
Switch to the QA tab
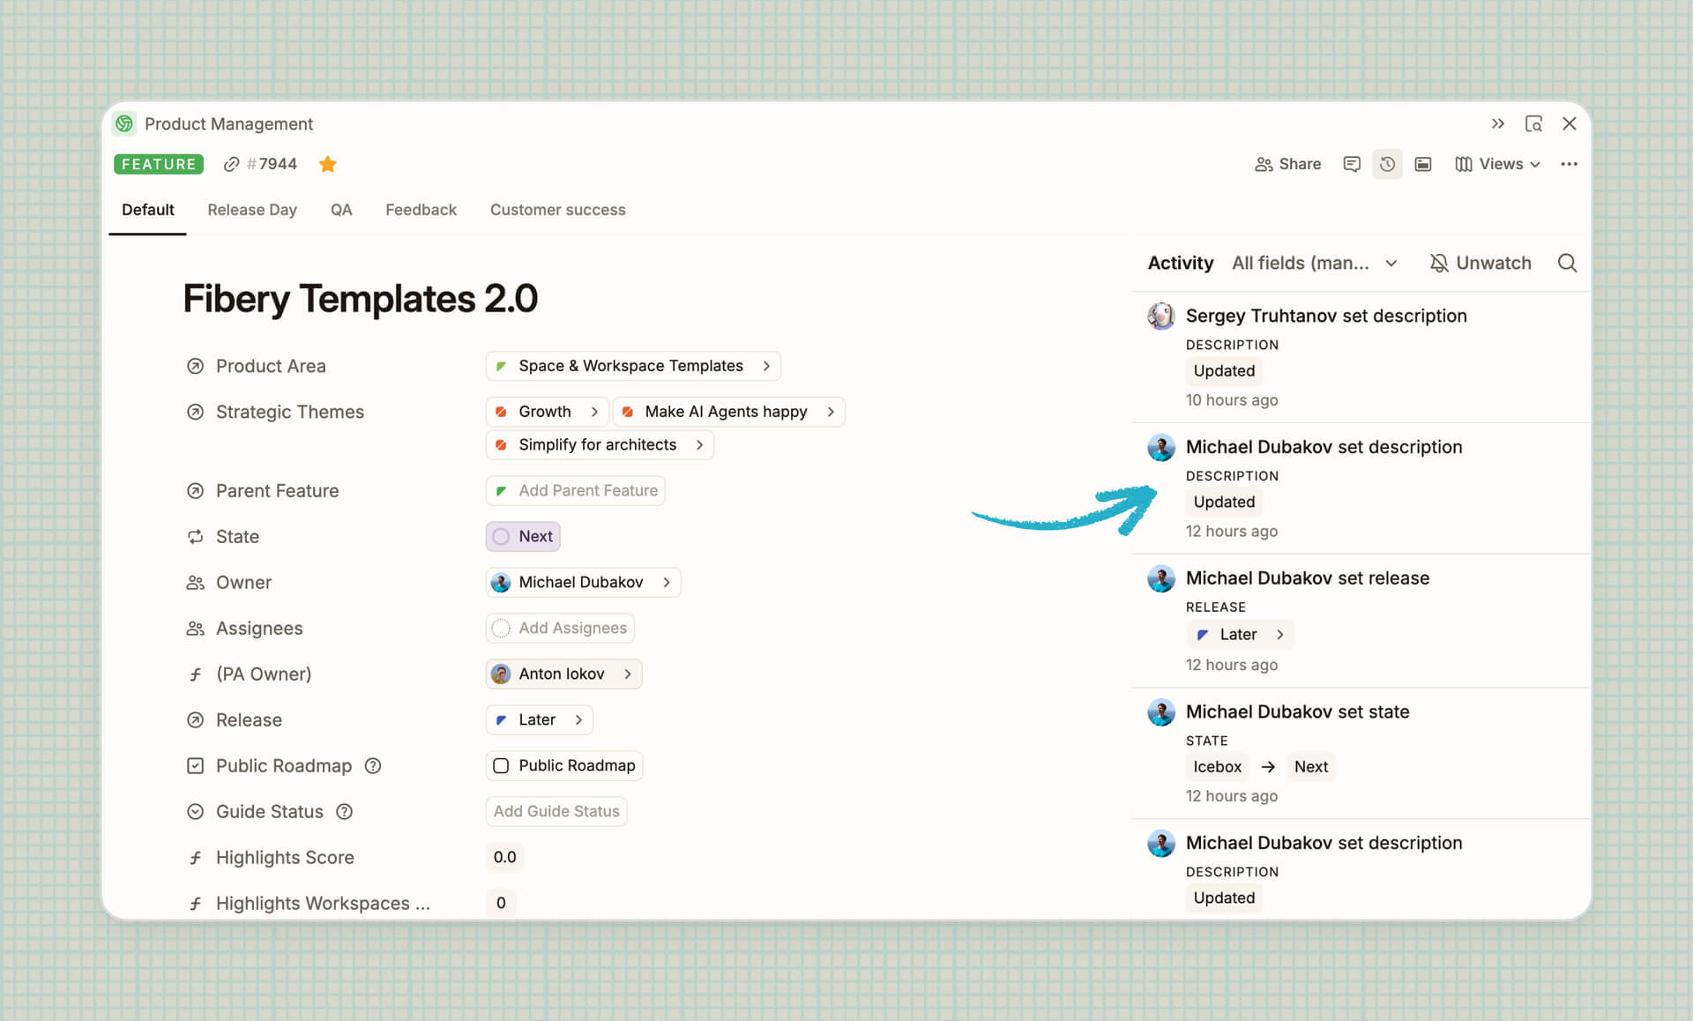pos(341,210)
